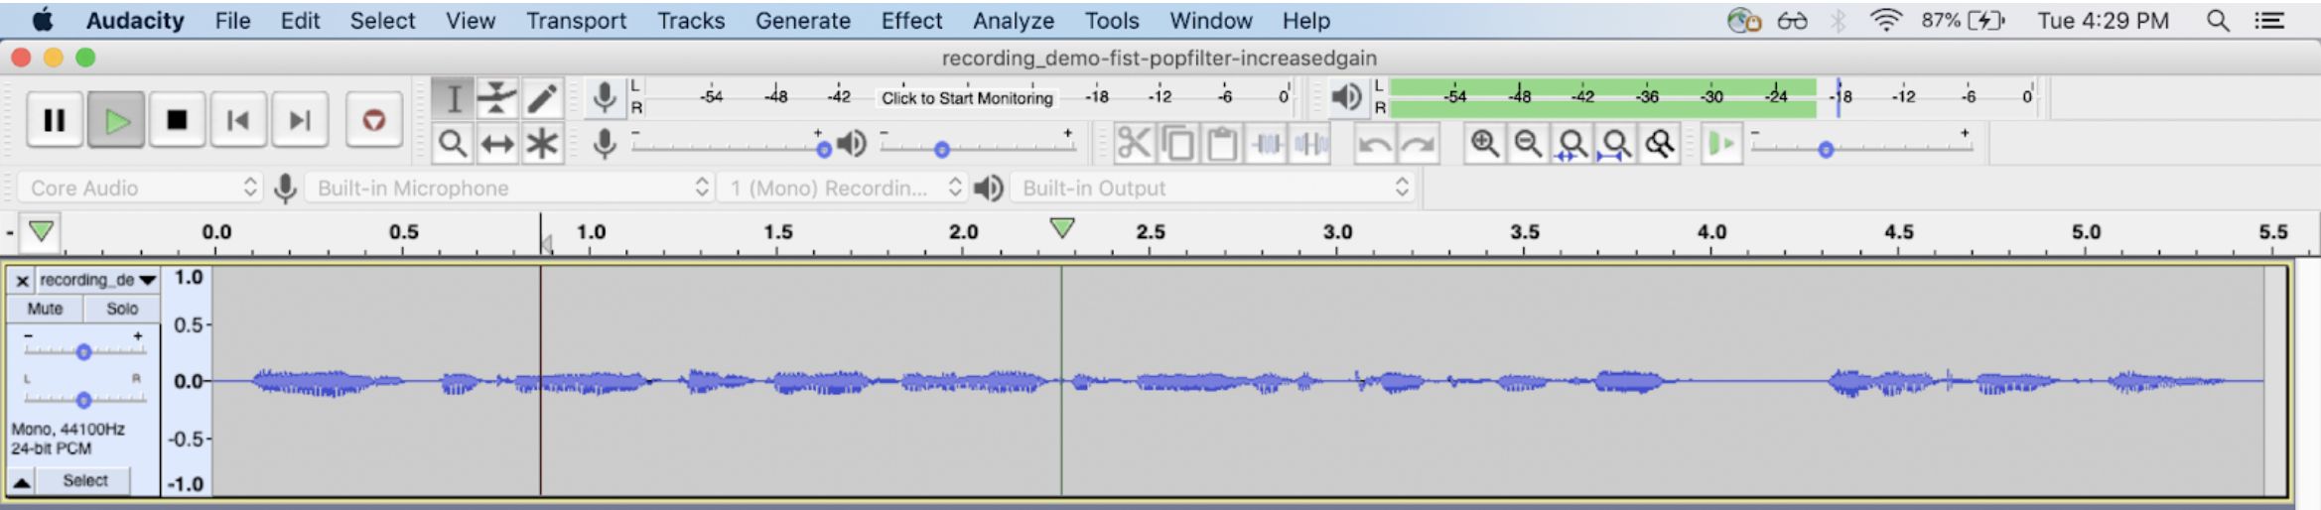Screen dimensions: 2321x510
Task: Open the Effect menu
Action: click(x=911, y=21)
